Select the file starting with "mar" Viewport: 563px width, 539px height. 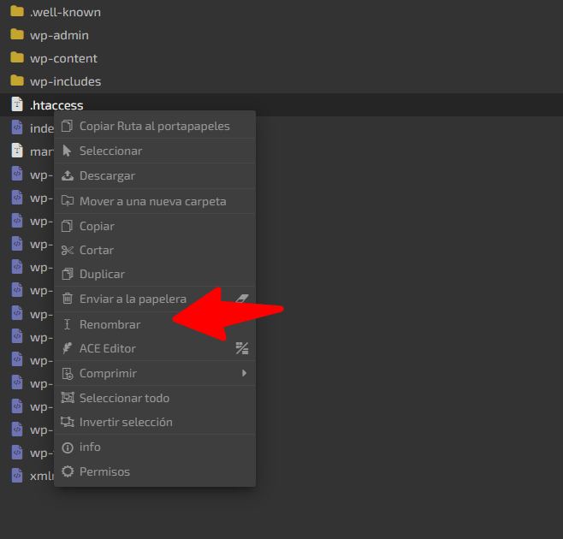point(42,152)
